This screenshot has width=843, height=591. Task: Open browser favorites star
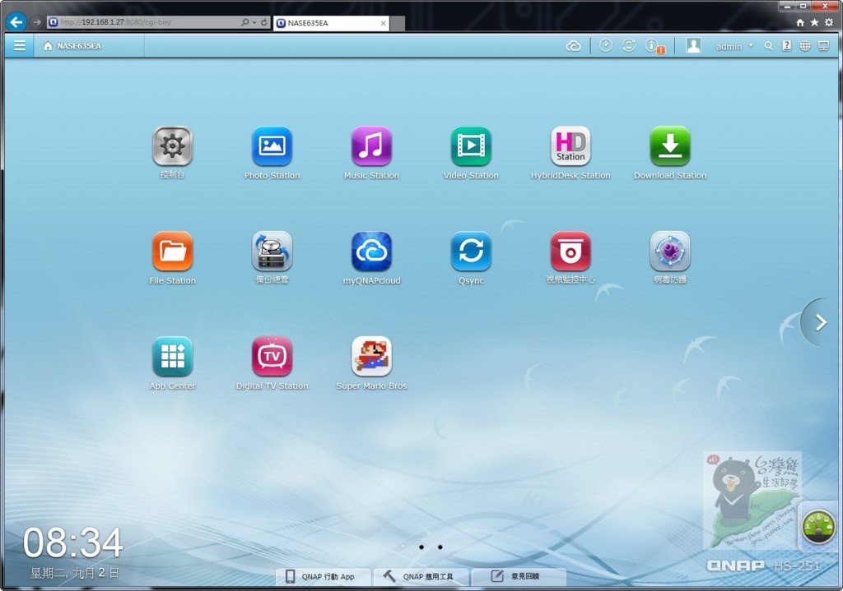814,22
